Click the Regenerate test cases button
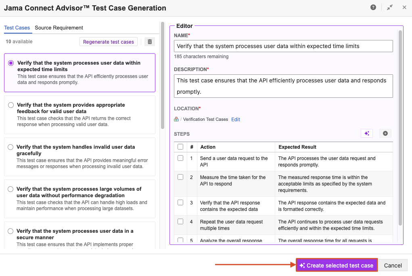This screenshot has height=276, width=412. [x=108, y=42]
